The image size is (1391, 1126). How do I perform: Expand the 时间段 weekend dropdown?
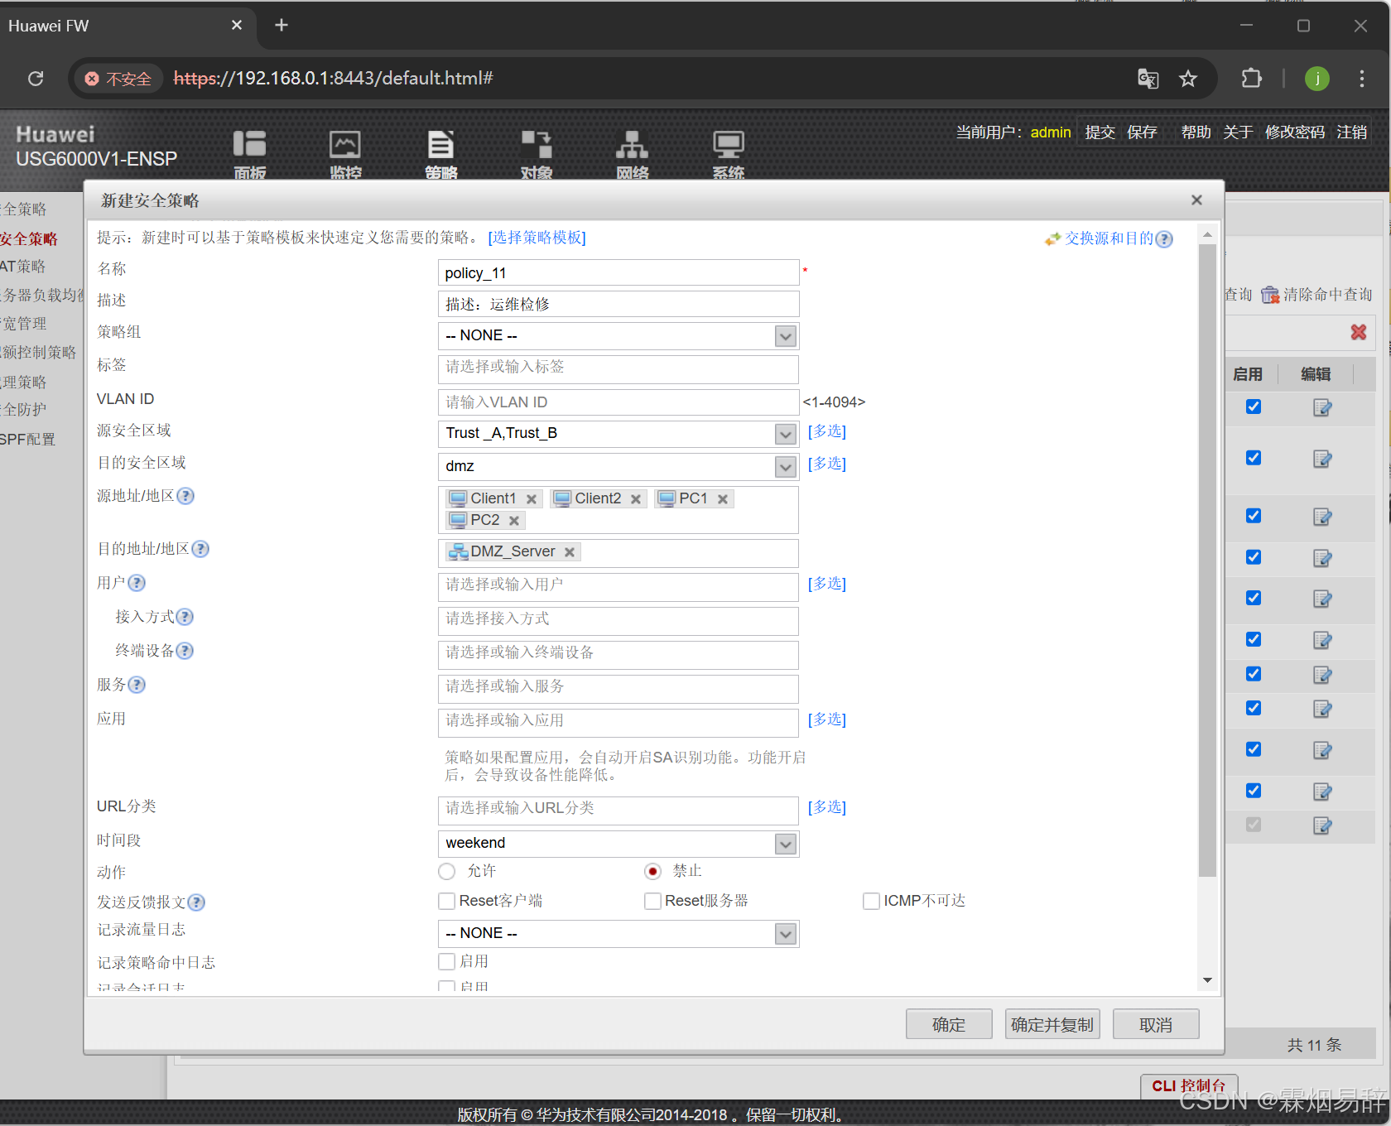pos(785,844)
